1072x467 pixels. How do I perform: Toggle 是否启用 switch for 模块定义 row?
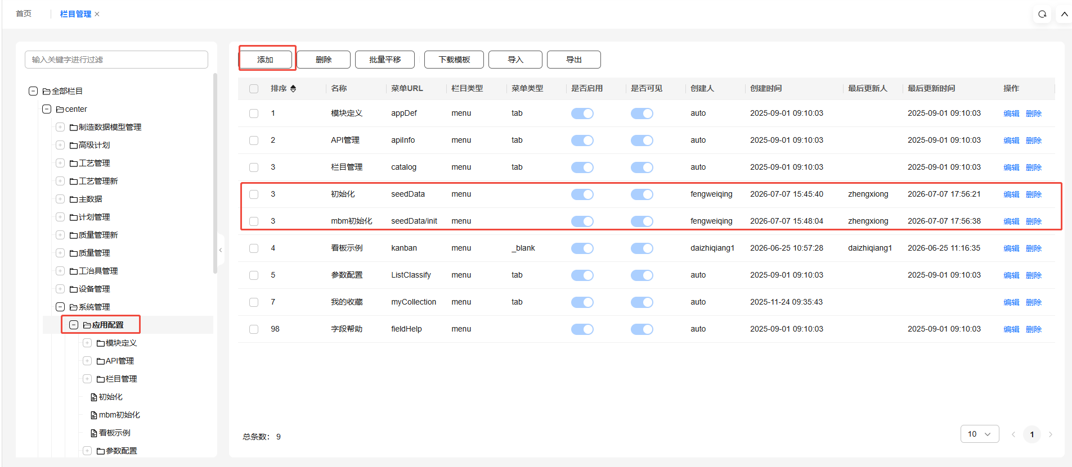pos(582,114)
